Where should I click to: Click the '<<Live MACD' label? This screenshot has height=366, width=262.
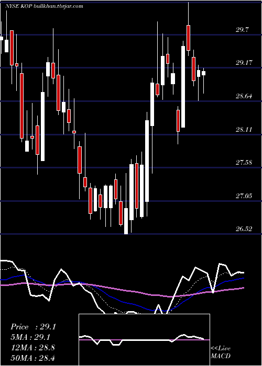221,352
